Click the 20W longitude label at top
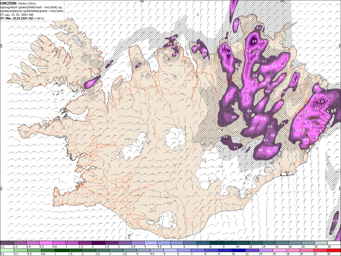 [142, 1]
